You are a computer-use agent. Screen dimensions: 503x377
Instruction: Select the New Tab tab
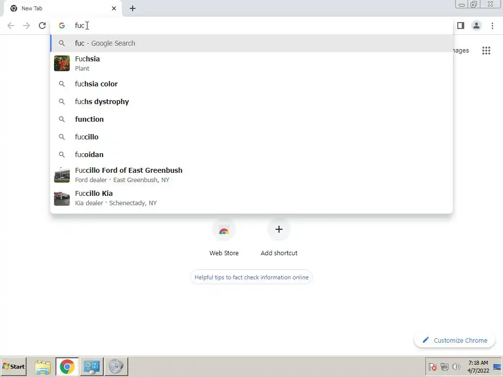click(x=63, y=8)
